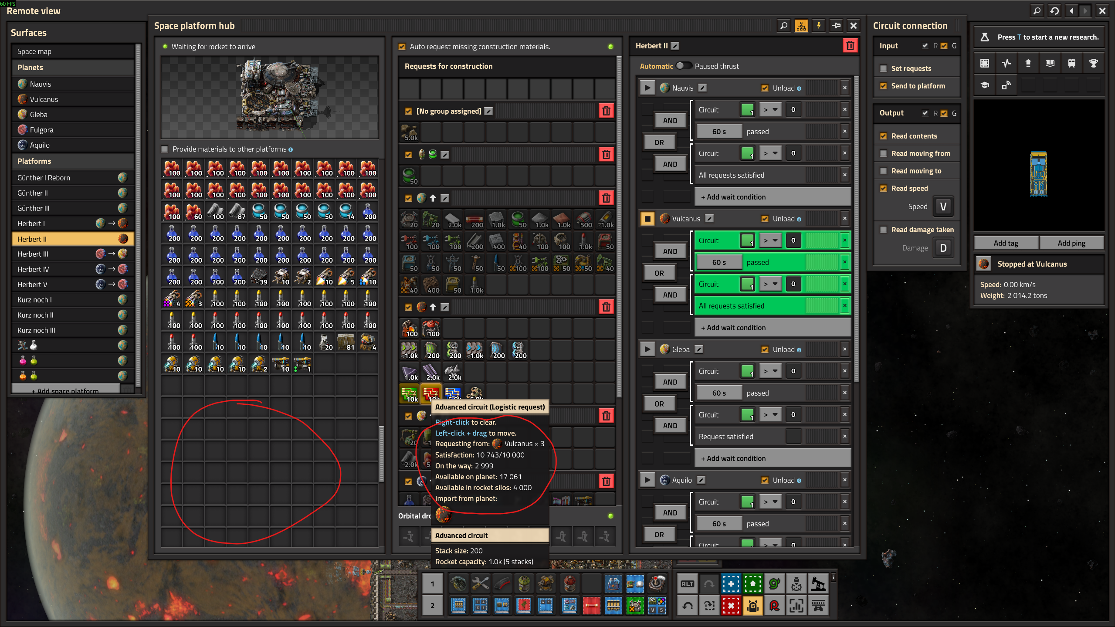Viewport: 1115px width, 627px height.
Task: Delete the Herbert II schedule with red trash icon
Action: [x=850, y=46]
